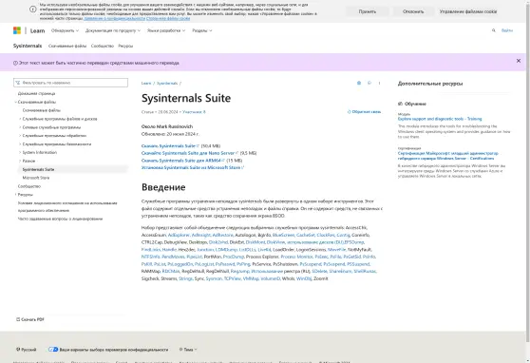Click Download Sysinternals Suite for ARM64 link
This screenshot has width=530, height=363.
[x=183, y=161]
